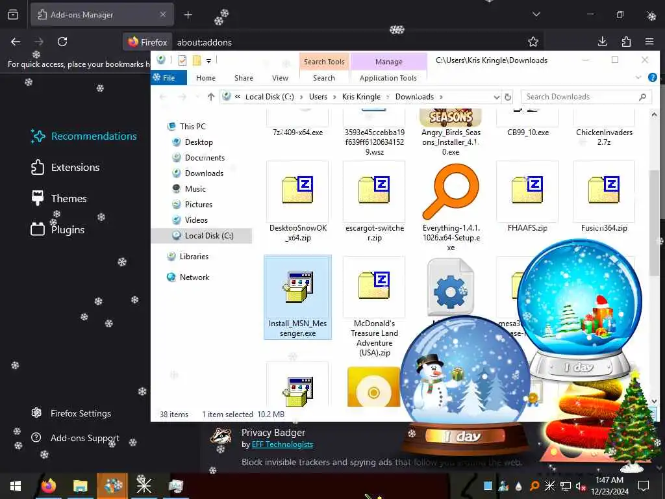
Task: List all tabs dropdown in Firefox
Action: 536,14
